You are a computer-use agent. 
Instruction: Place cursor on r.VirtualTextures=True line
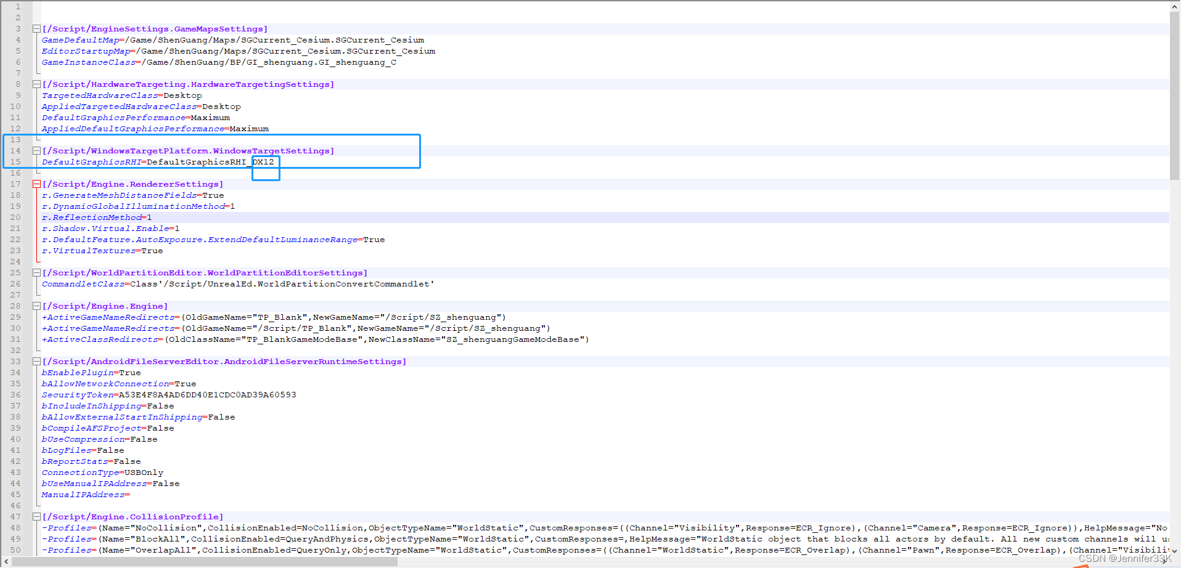102,250
